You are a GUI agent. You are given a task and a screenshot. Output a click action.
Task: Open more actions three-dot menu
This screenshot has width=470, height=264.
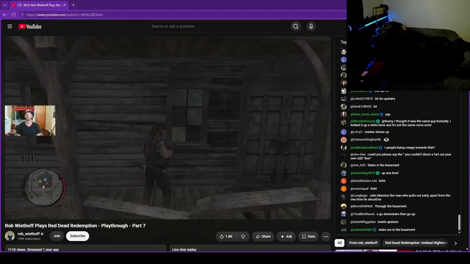click(326, 236)
